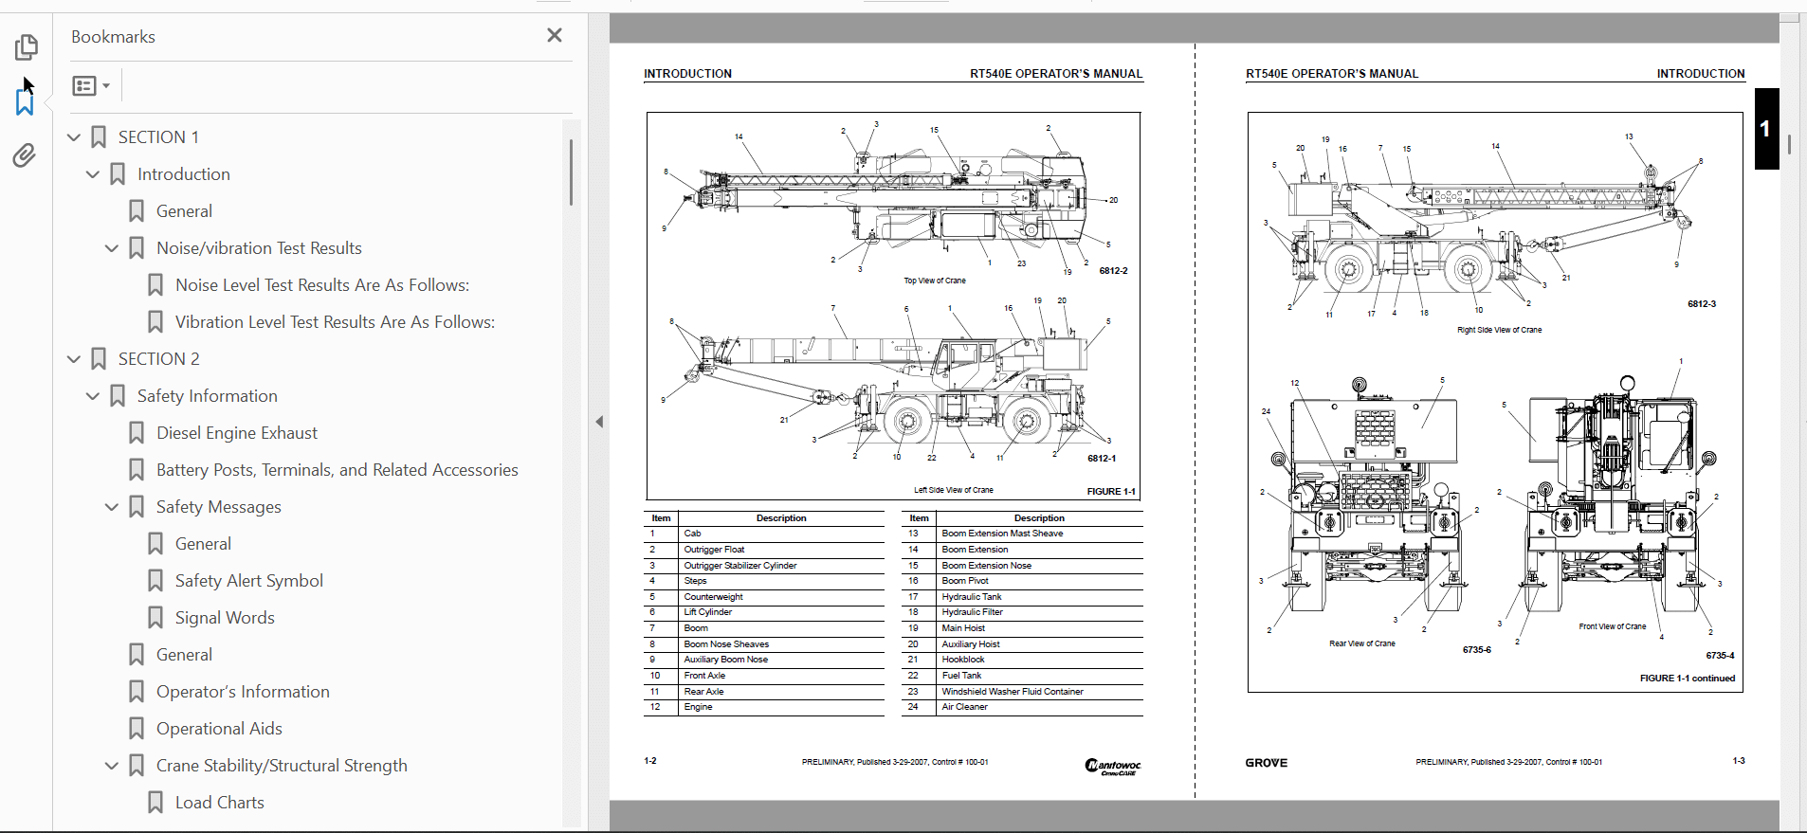Click the FIGURE 1-1 continued caption

1688,679
